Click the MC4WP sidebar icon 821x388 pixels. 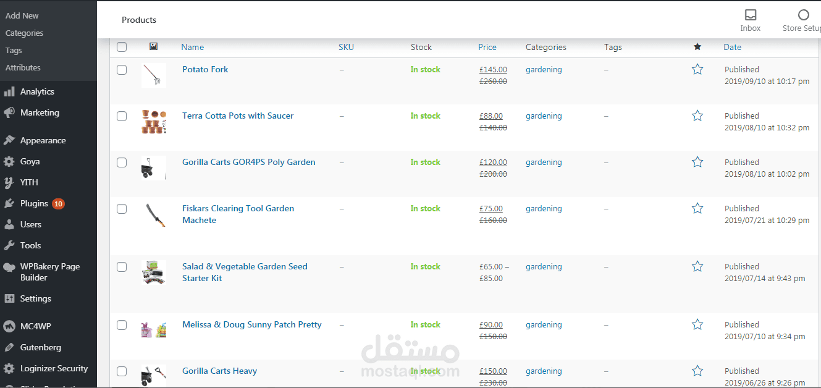[x=9, y=326]
